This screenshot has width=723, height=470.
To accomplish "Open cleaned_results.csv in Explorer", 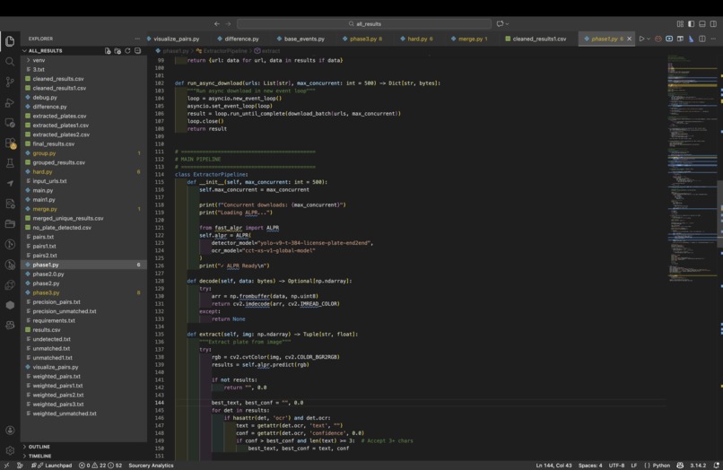I will pos(58,79).
